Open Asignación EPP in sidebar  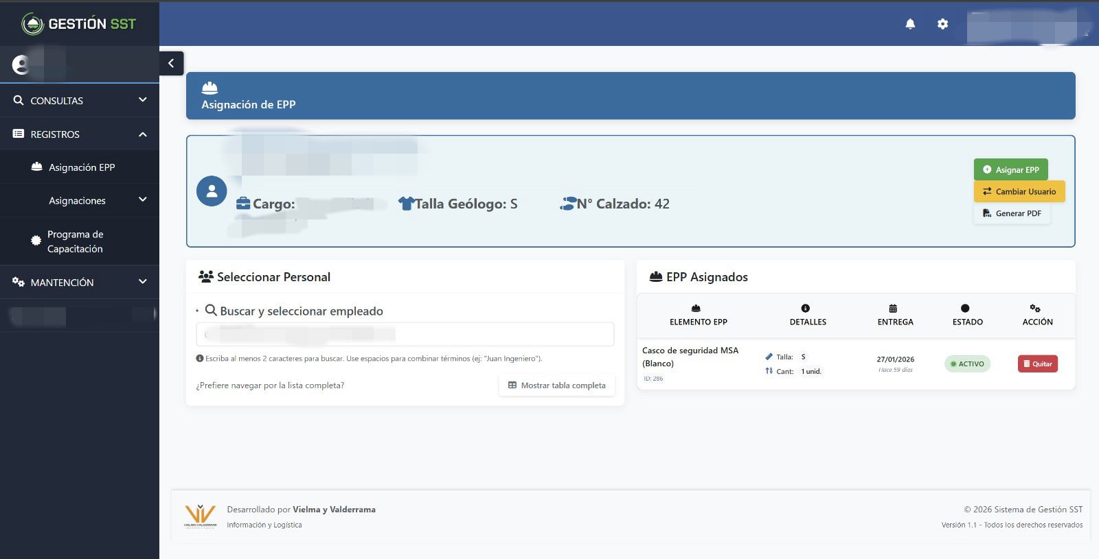pyautogui.click(x=81, y=167)
